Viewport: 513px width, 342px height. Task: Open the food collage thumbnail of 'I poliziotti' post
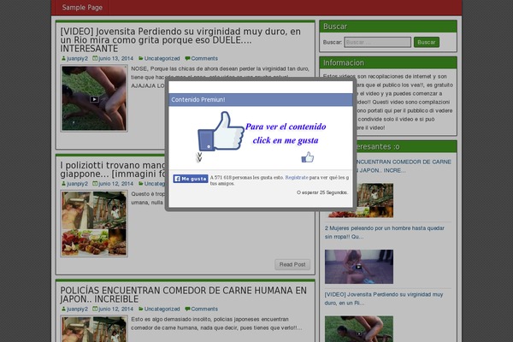[94, 223]
